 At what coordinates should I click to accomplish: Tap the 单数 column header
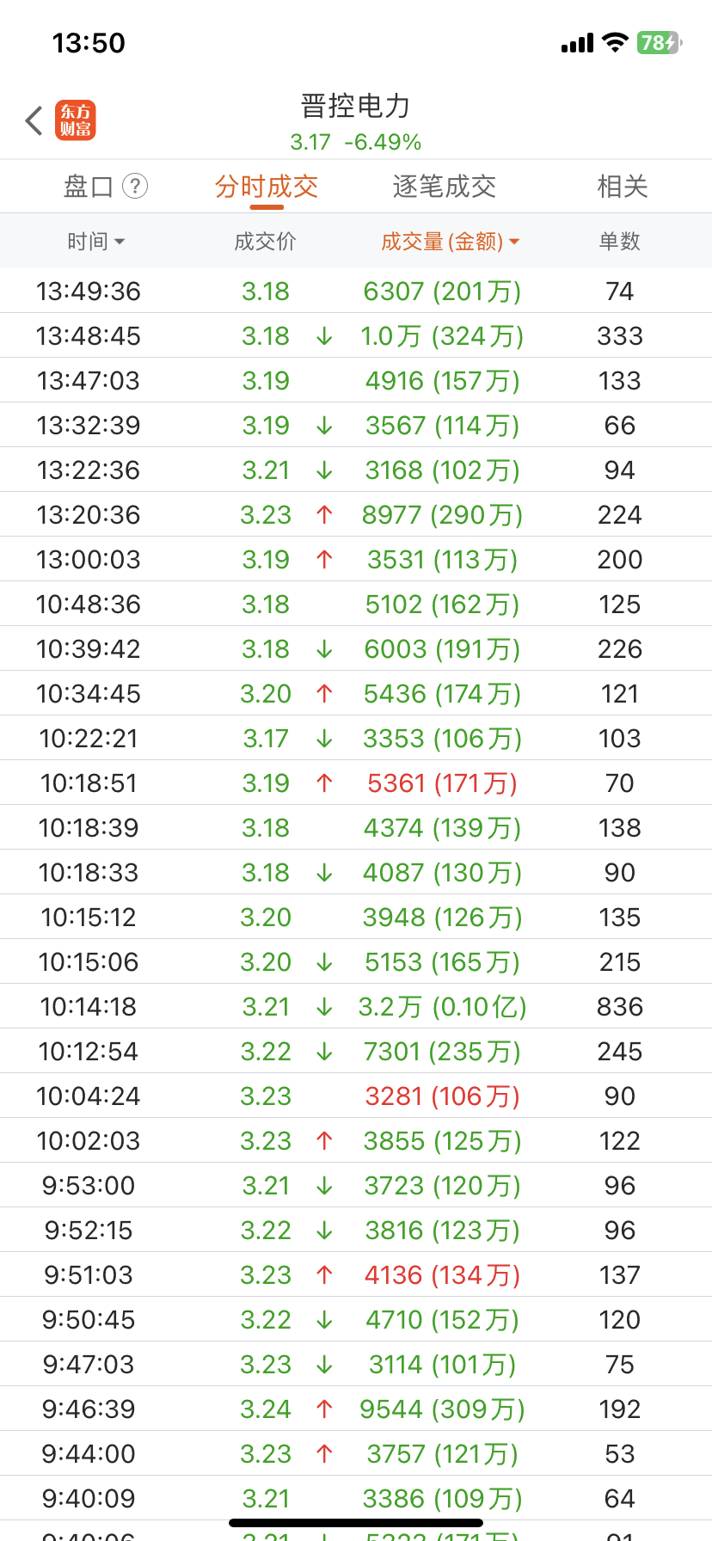[619, 242]
